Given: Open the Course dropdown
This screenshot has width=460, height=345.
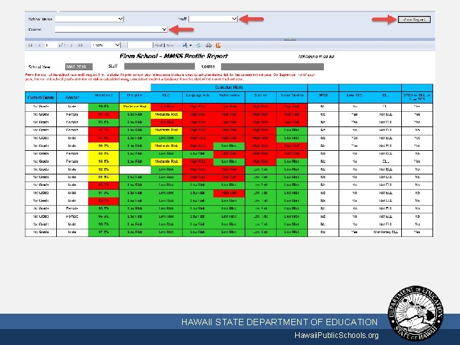Looking at the screenshot, I should pos(111,29).
